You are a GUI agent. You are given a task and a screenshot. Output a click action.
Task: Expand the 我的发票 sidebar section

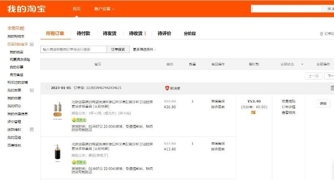coord(32,90)
